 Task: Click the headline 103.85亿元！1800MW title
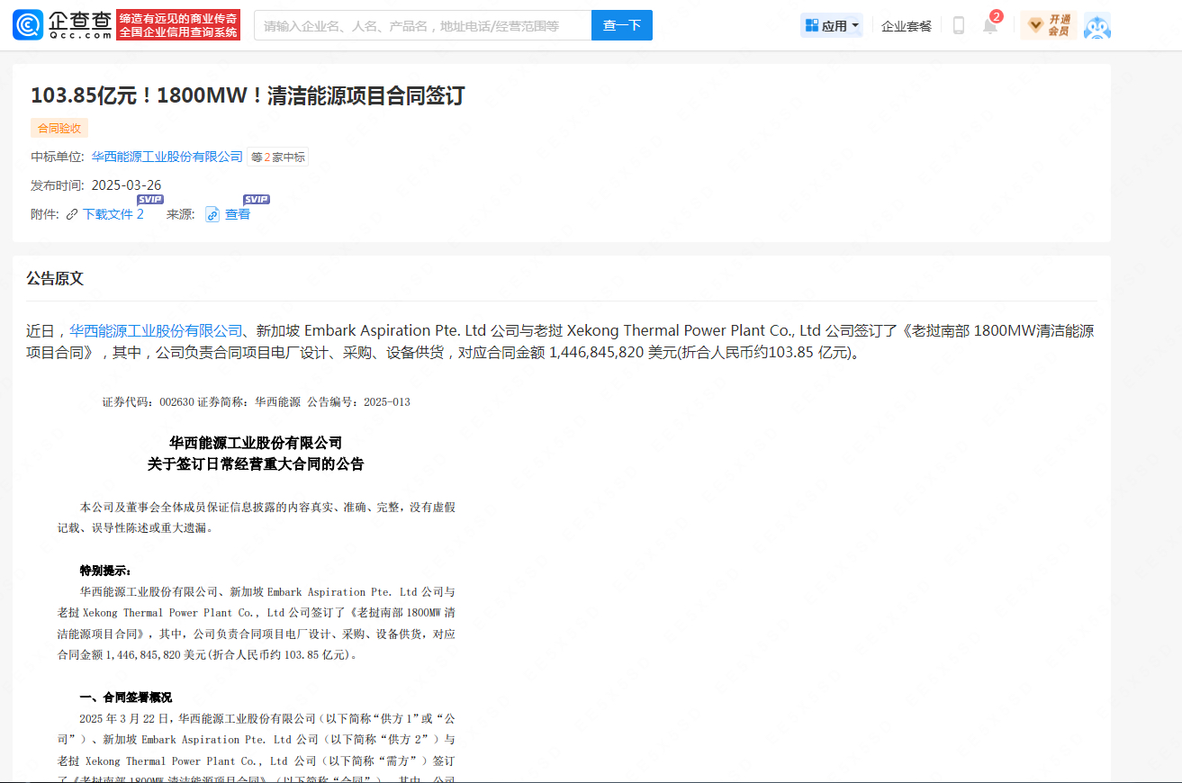pos(248,95)
